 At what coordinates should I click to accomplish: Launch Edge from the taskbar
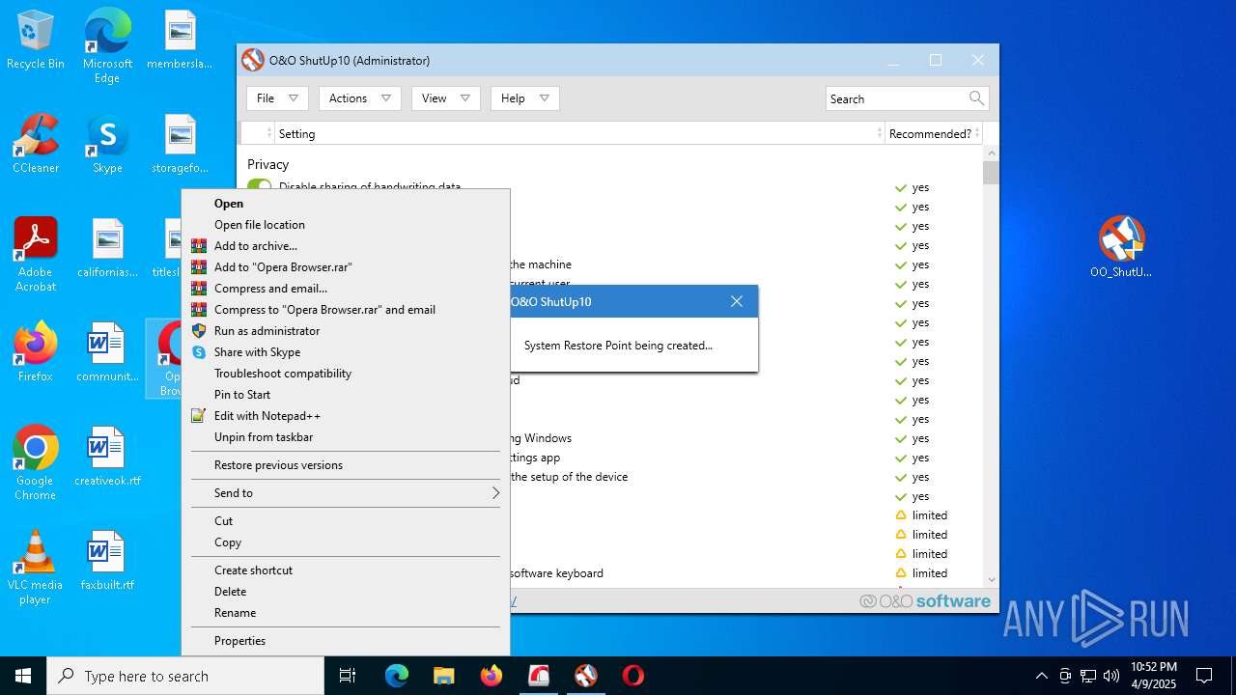tap(397, 676)
